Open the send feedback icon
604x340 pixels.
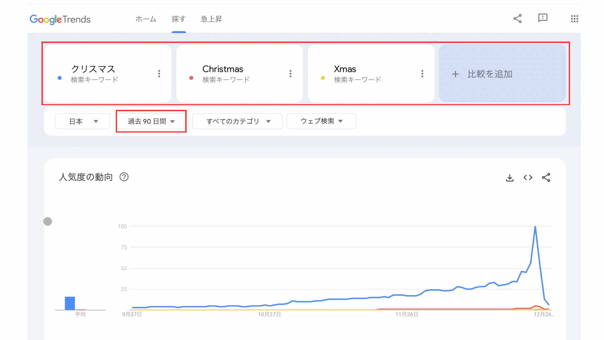pyautogui.click(x=543, y=18)
